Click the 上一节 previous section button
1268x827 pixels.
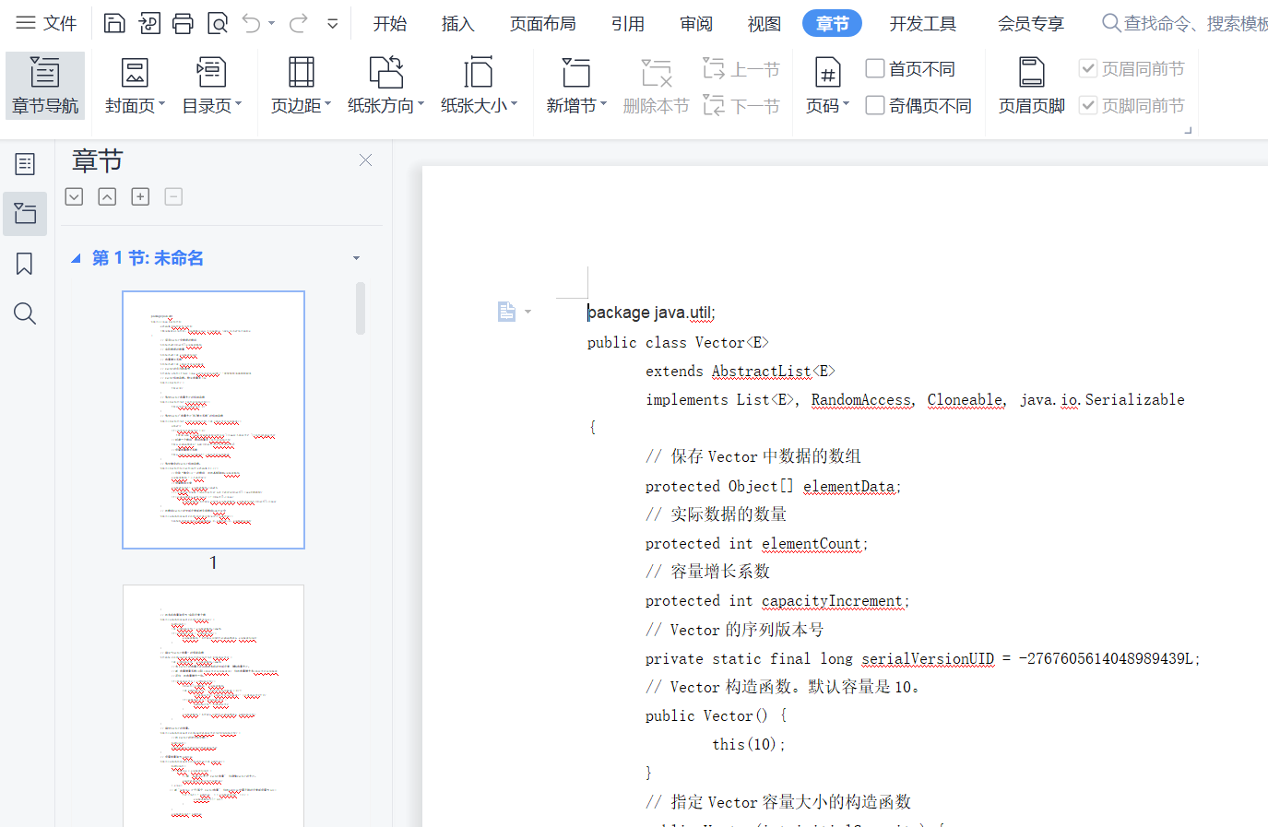pos(741,68)
